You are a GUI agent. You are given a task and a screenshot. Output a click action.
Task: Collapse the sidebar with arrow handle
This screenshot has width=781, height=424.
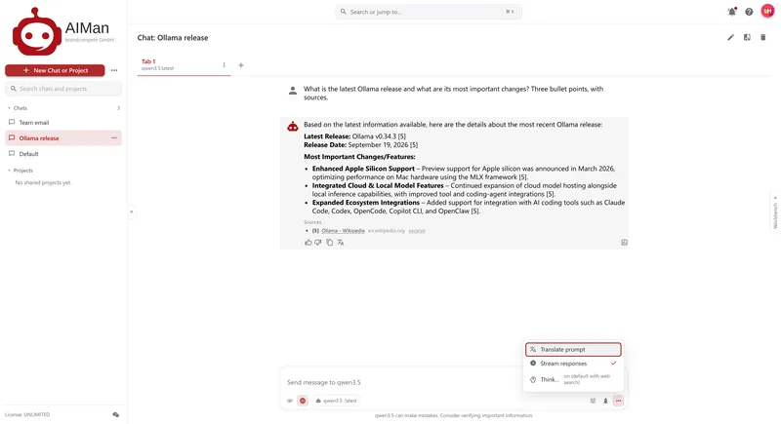(132, 212)
